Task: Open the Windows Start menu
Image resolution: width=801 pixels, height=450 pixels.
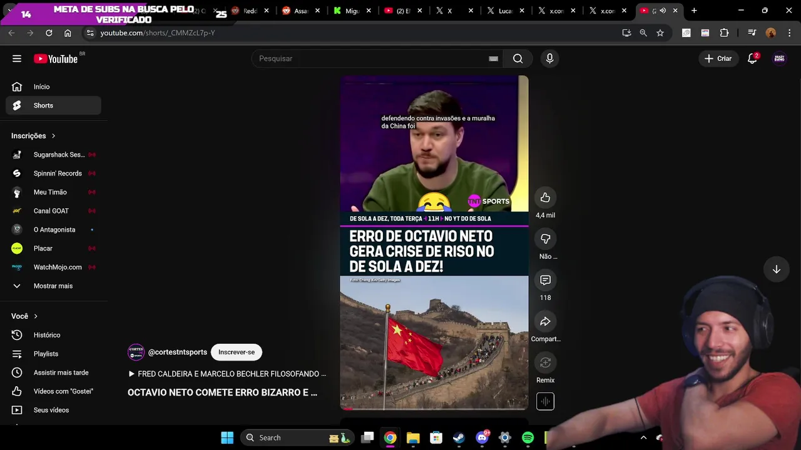Action: pos(227,437)
